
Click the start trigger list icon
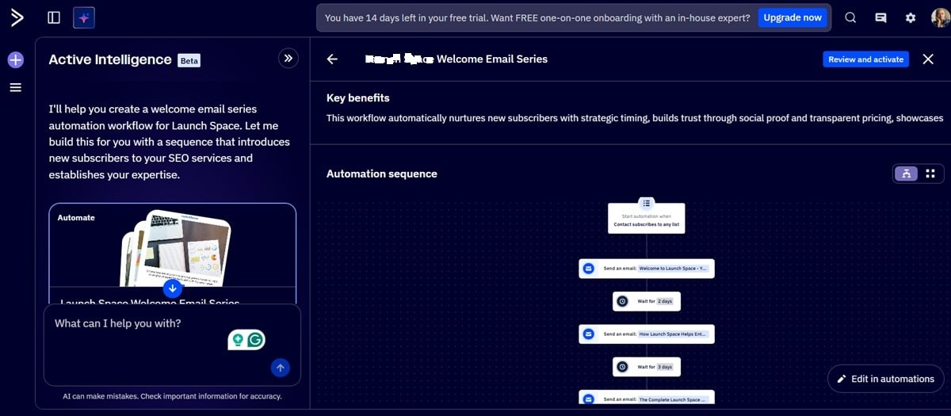click(647, 203)
